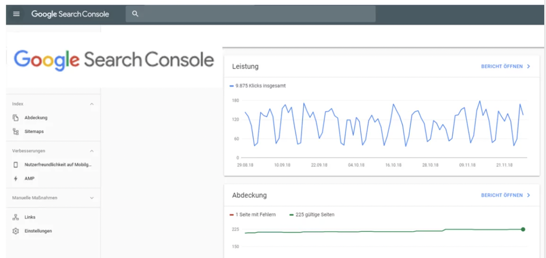Focus the top search input field
The width and height of the screenshot is (546, 258).
tap(251, 14)
